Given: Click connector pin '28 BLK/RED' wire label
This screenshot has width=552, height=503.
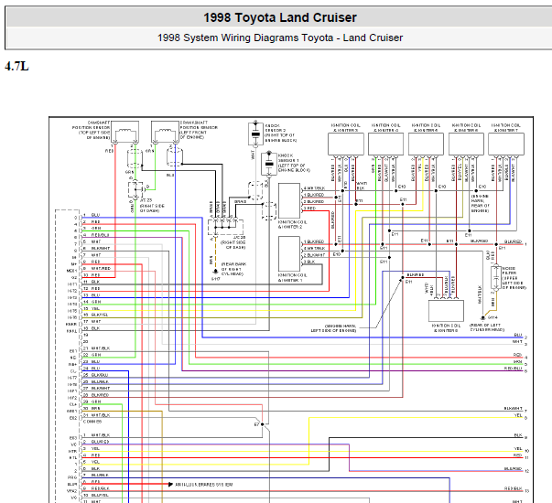Looking at the screenshot, I should 95,395.
